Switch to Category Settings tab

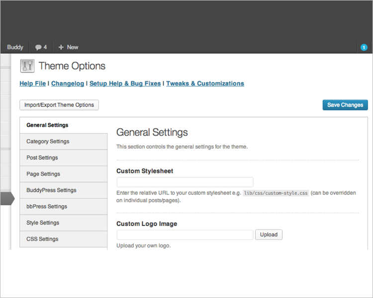[64, 142]
